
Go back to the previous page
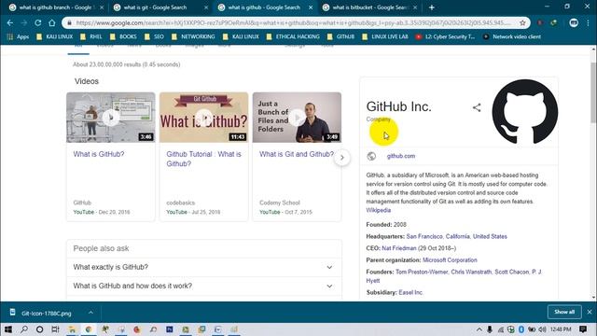pos(10,22)
